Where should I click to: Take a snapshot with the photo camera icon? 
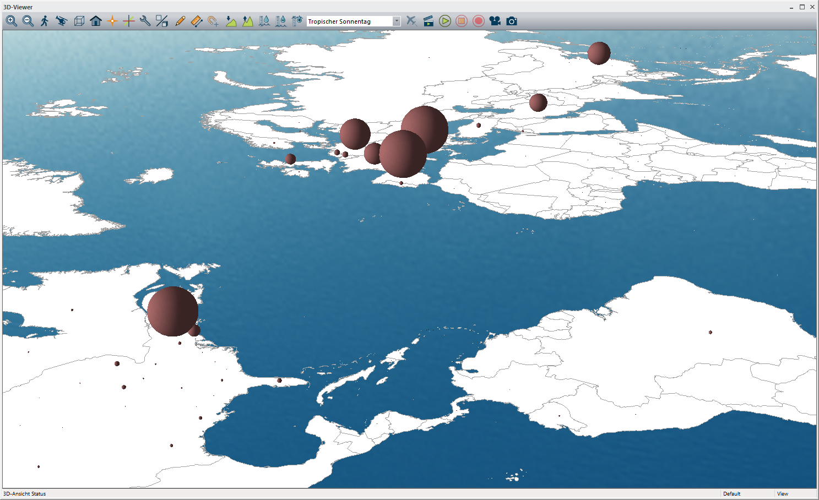[x=512, y=21]
